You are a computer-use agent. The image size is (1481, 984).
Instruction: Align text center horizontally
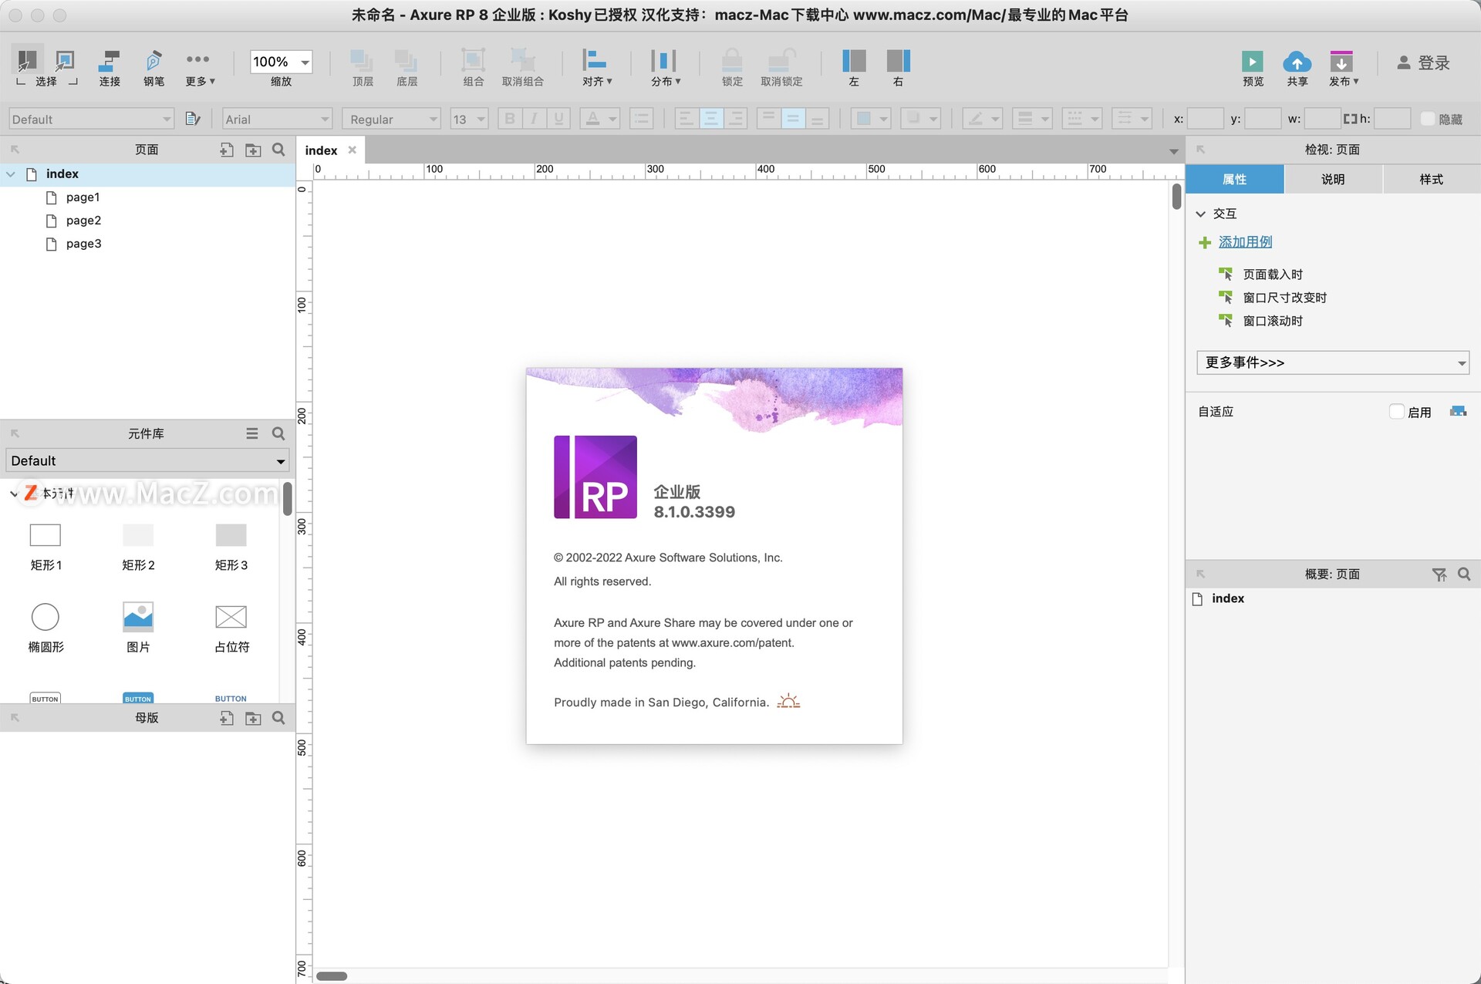[711, 119]
